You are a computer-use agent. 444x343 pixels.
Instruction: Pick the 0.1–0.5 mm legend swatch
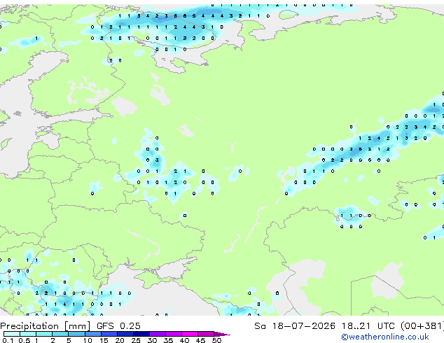12,334
